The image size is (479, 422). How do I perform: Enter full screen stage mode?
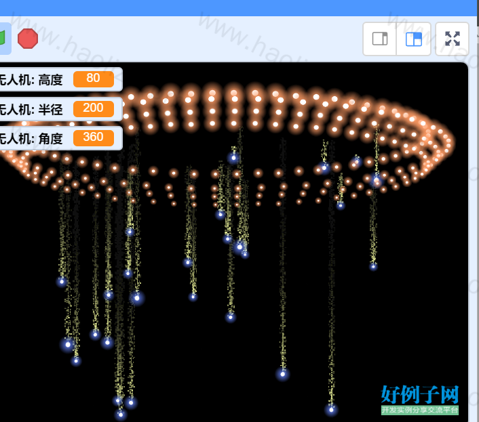pyautogui.click(x=452, y=39)
